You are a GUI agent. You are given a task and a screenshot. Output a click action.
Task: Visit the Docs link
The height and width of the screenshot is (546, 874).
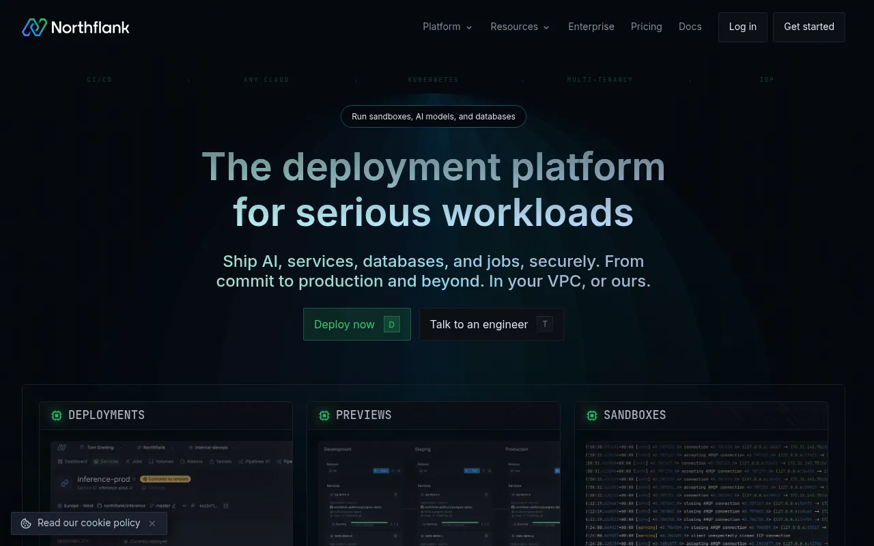click(x=690, y=27)
